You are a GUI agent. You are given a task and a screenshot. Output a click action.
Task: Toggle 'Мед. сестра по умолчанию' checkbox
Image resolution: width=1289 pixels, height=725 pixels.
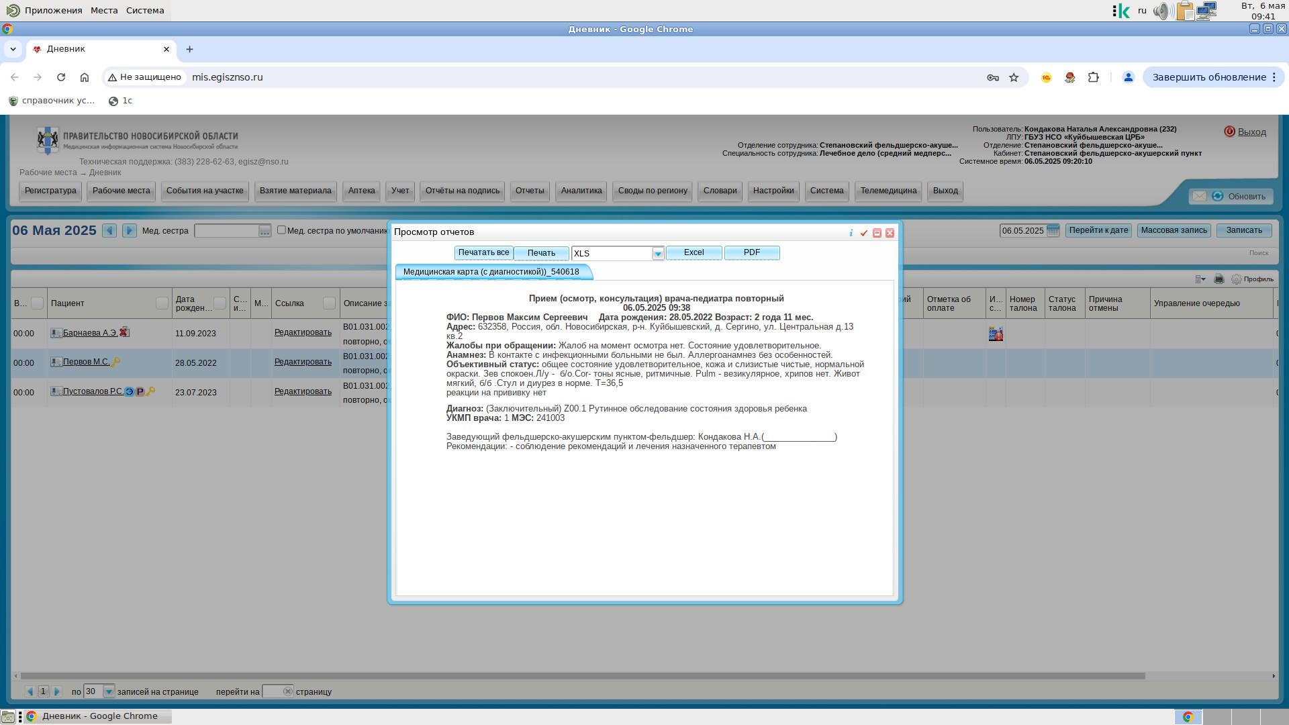[282, 230]
